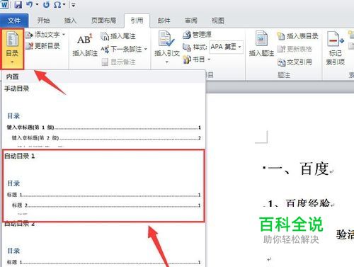Select the 引用 ribbon tab
The image size is (354, 267).
[x=137, y=21]
